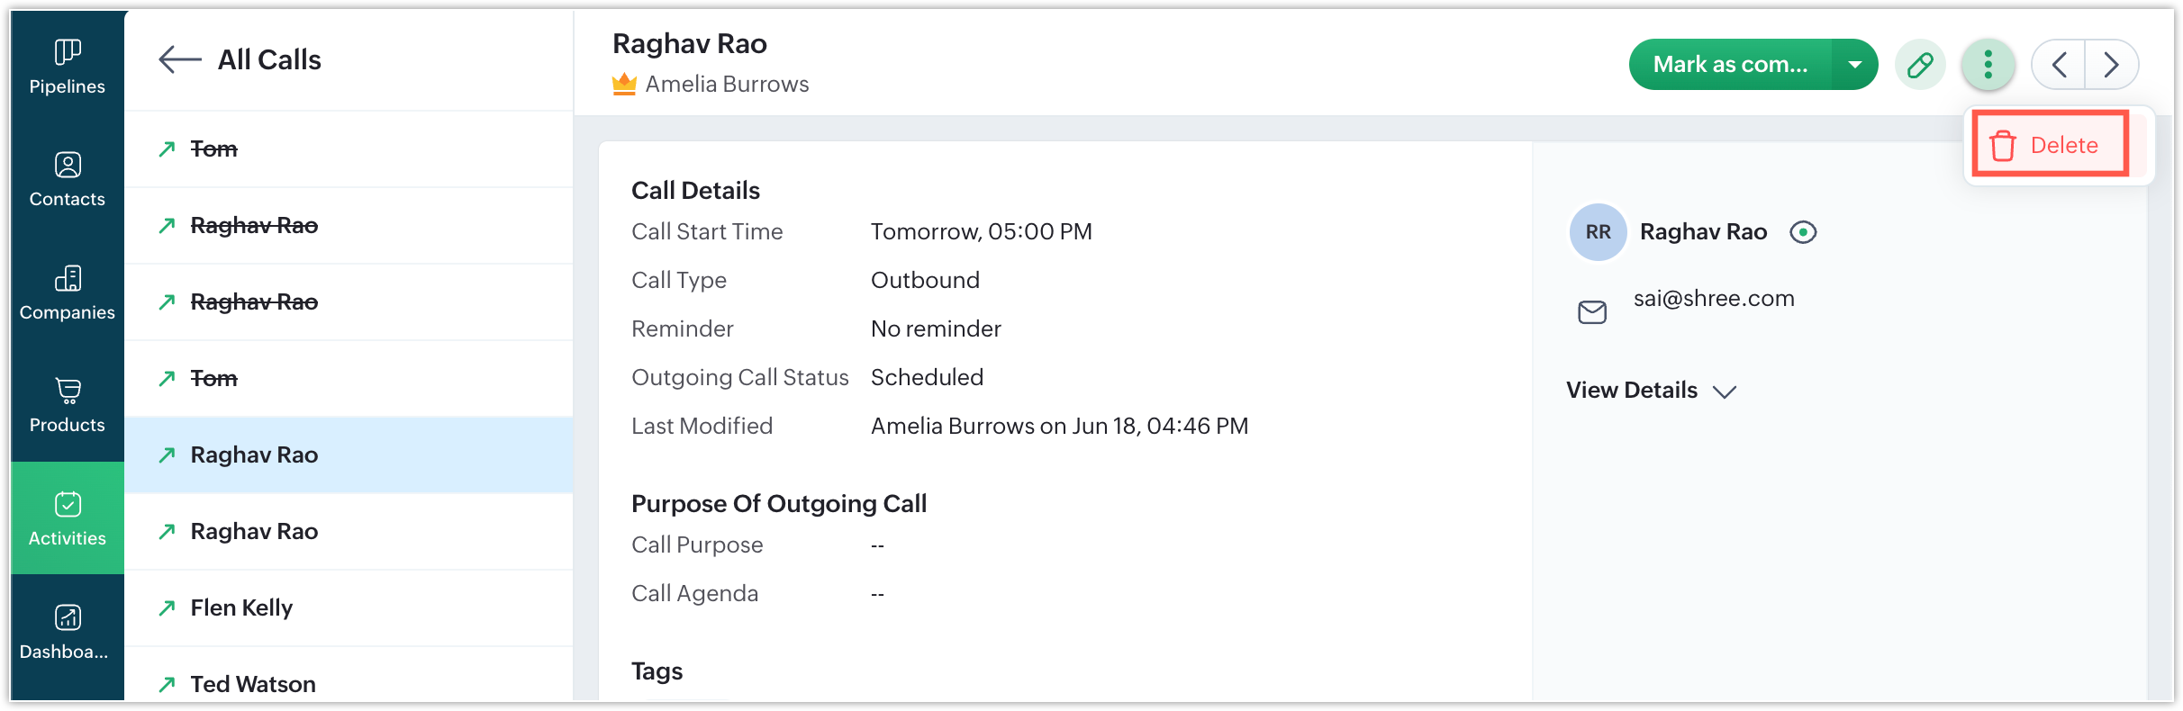Open Products from the sidebar
The width and height of the screenshot is (2183, 711).
(x=68, y=405)
